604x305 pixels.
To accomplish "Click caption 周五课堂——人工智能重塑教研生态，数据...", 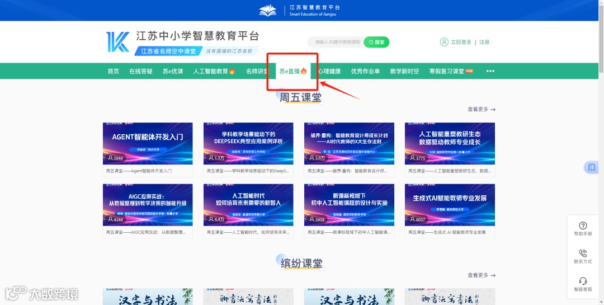I will coord(450,171).
